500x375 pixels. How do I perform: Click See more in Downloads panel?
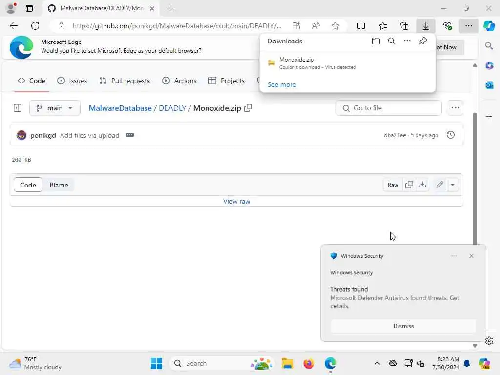[x=282, y=84]
